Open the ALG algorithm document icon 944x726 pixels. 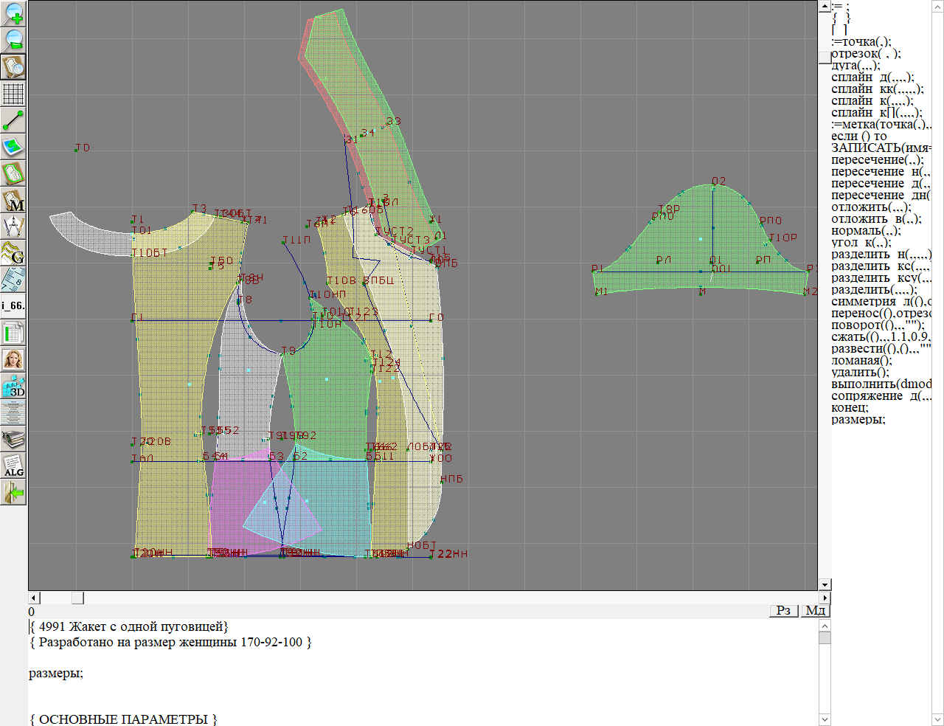click(13, 466)
